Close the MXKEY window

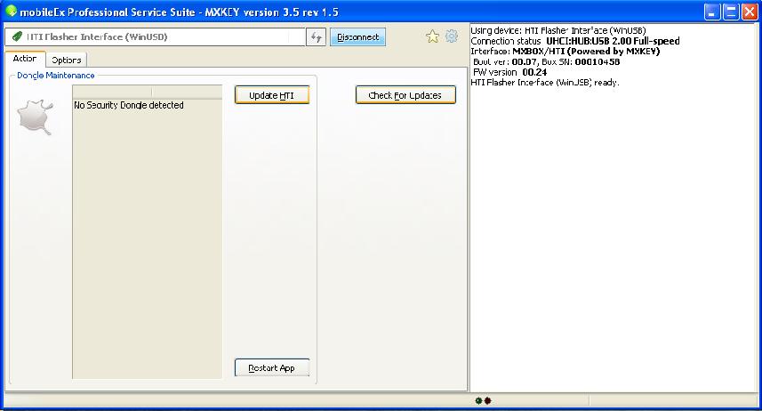pyautogui.click(x=750, y=12)
